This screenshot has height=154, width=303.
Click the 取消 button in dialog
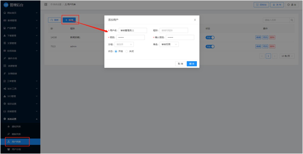tap(181, 64)
